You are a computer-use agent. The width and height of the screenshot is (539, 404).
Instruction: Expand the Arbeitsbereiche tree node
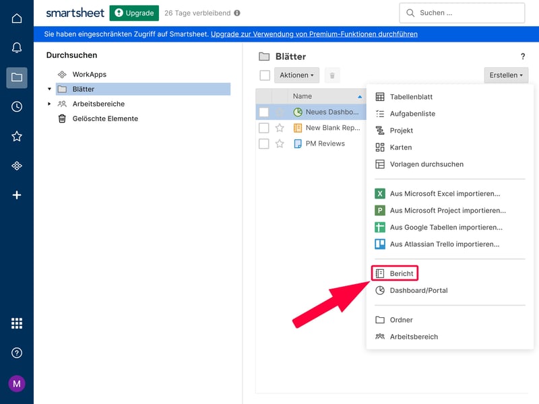(49, 104)
